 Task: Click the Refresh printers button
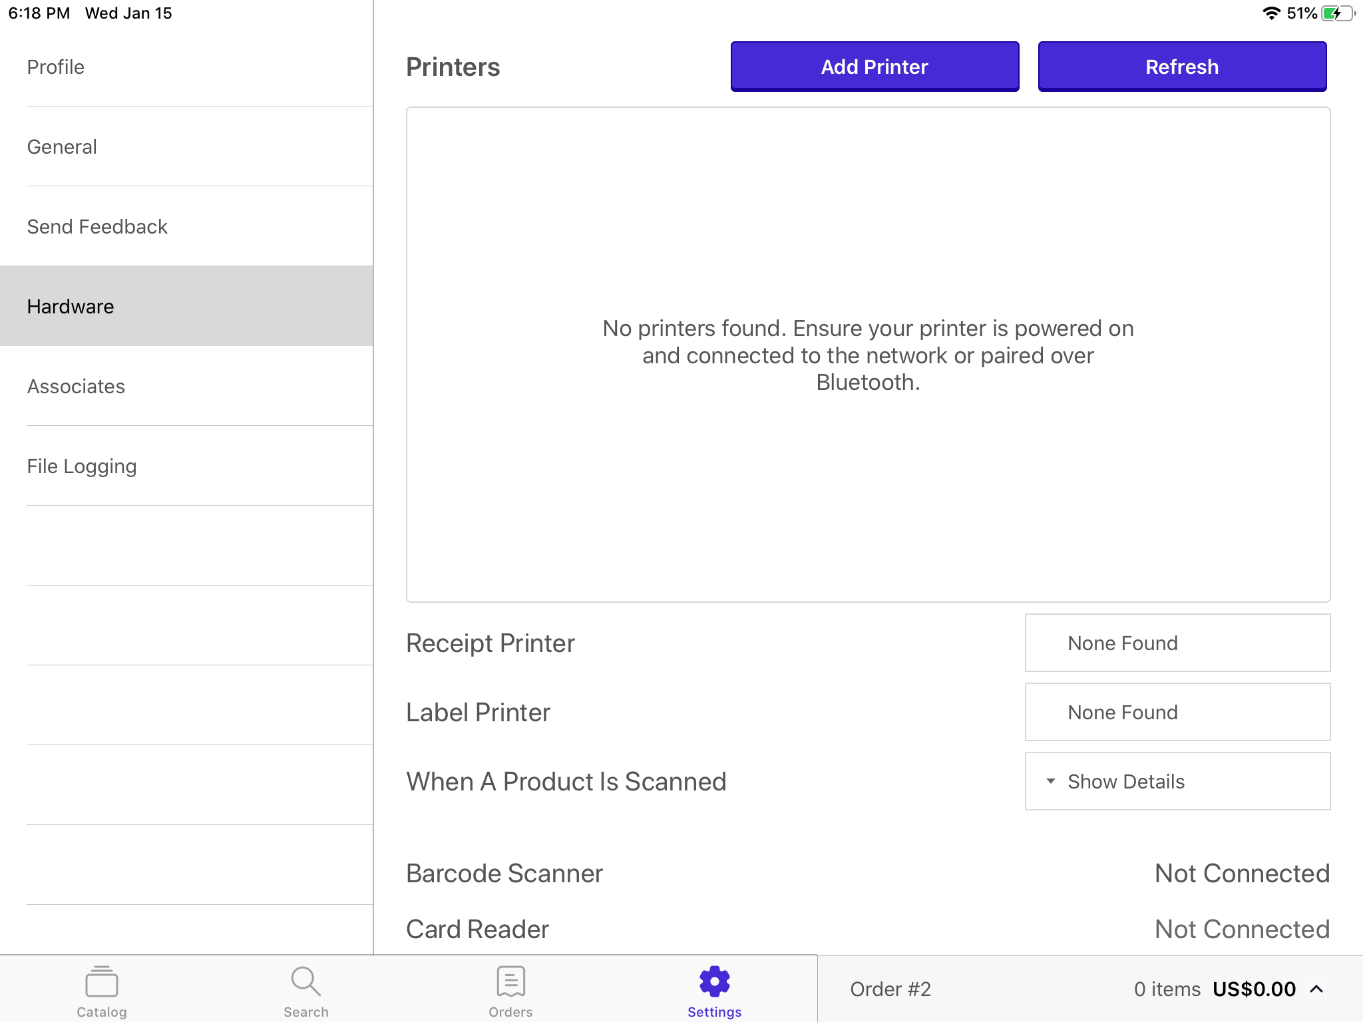coord(1182,67)
